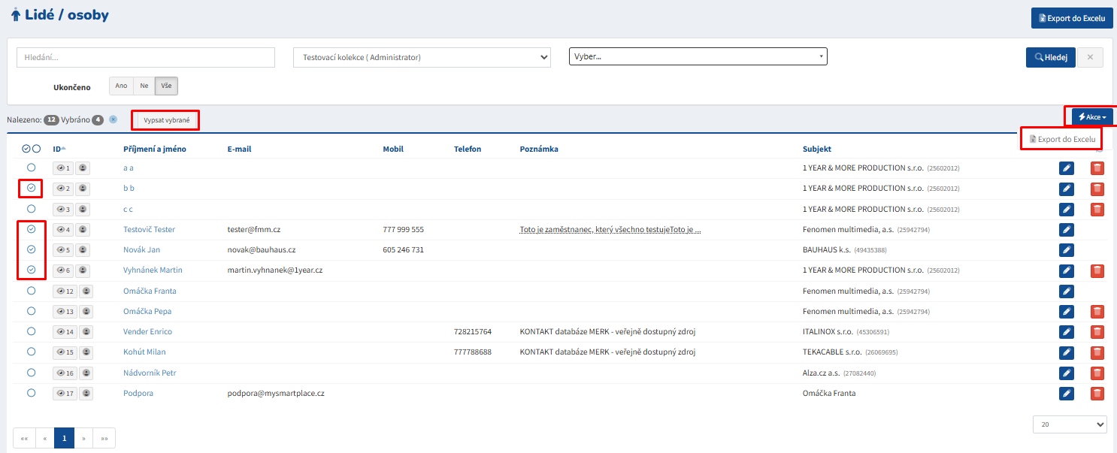Open edit for Vyhnánek Martin
The width and height of the screenshot is (1117, 453).
pyautogui.click(x=1066, y=270)
